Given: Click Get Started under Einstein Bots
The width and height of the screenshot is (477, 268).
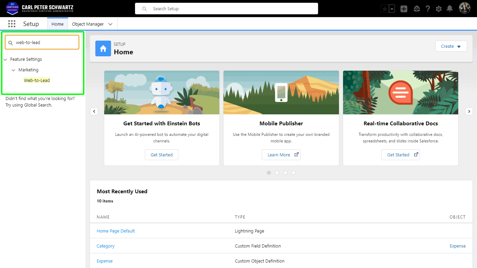Looking at the screenshot, I should click(162, 155).
